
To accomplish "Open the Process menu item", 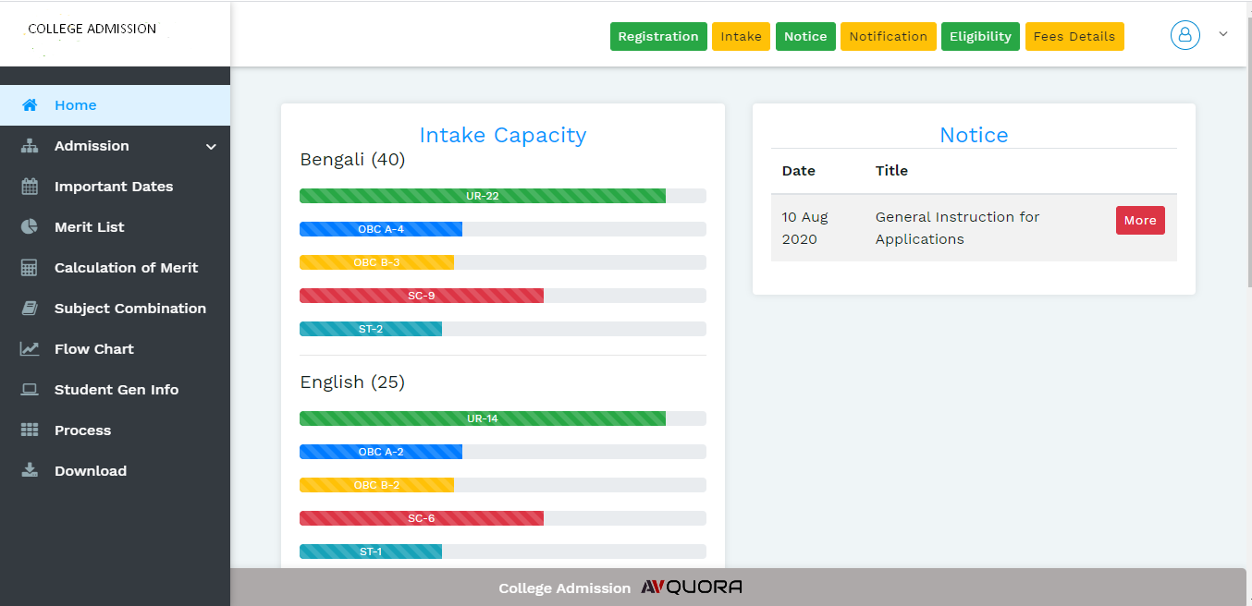I will 82,430.
